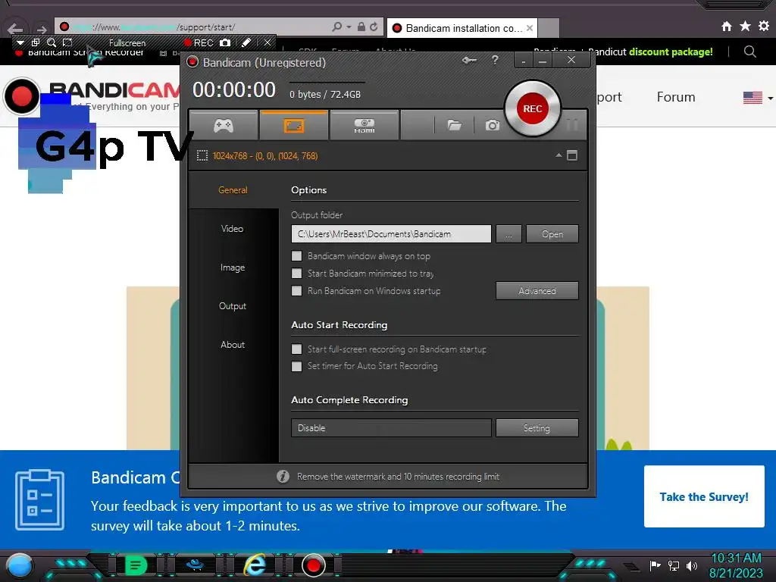Click the Advanced button
This screenshot has height=582, width=776.
537,291
